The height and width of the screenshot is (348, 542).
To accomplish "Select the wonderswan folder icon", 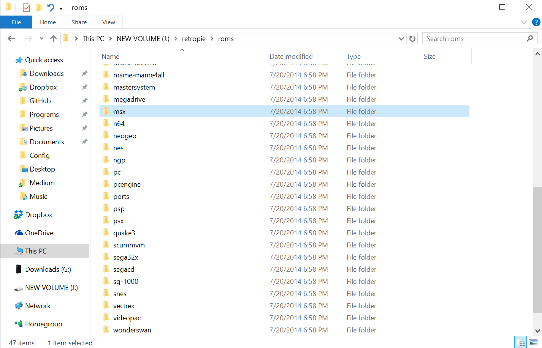I will coord(106,330).
